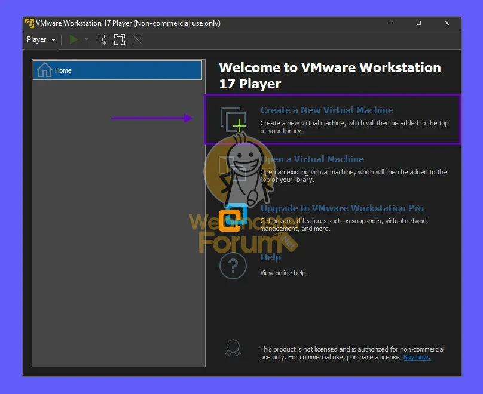This screenshot has height=394, width=483.
Task: Click the license ribbon badge icon
Action: [x=233, y=348]
